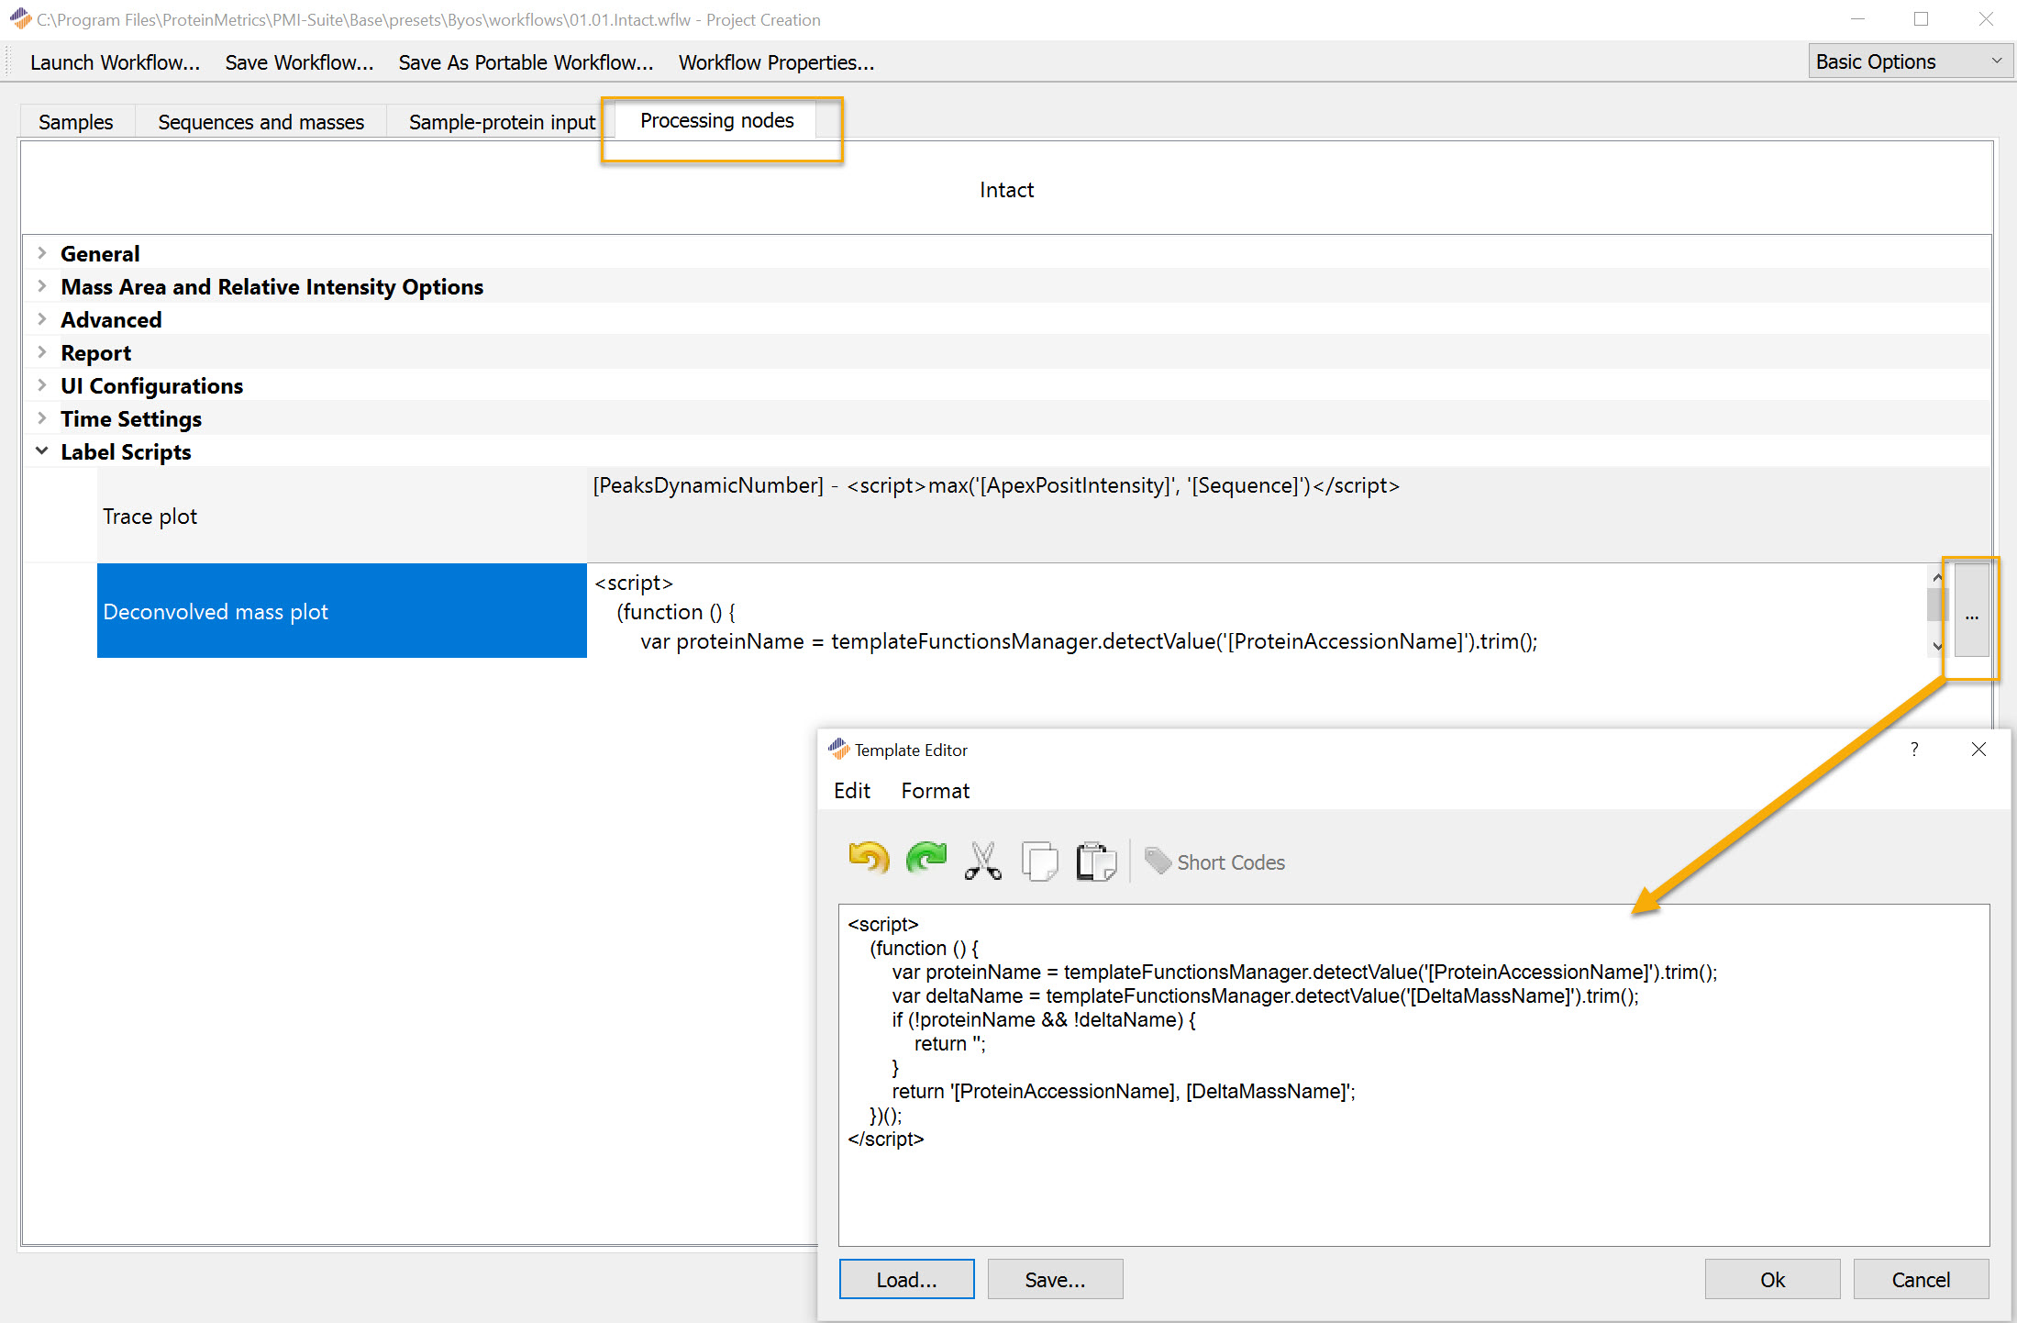Switch to Sample-protein input tab
2017x1323 pixels.
click(502, 122)
